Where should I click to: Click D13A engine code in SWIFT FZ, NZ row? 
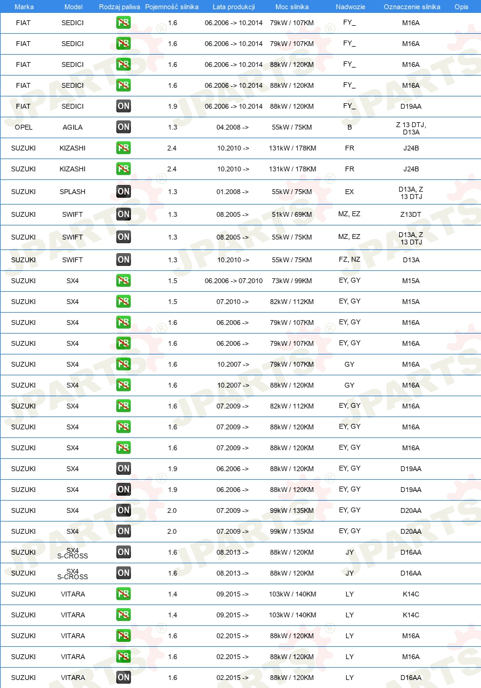[411, 260]
